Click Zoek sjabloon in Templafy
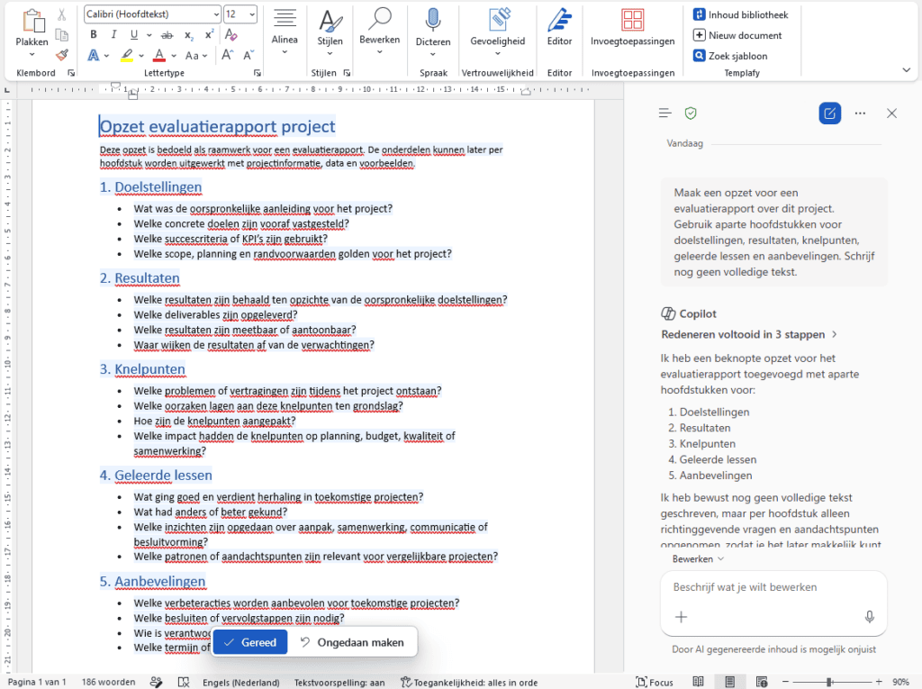The width and height of the screenshot is (922, 689). 729,56
